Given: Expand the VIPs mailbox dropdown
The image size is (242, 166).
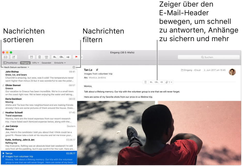Looking at the screenshot, I should tap(35, 63).
